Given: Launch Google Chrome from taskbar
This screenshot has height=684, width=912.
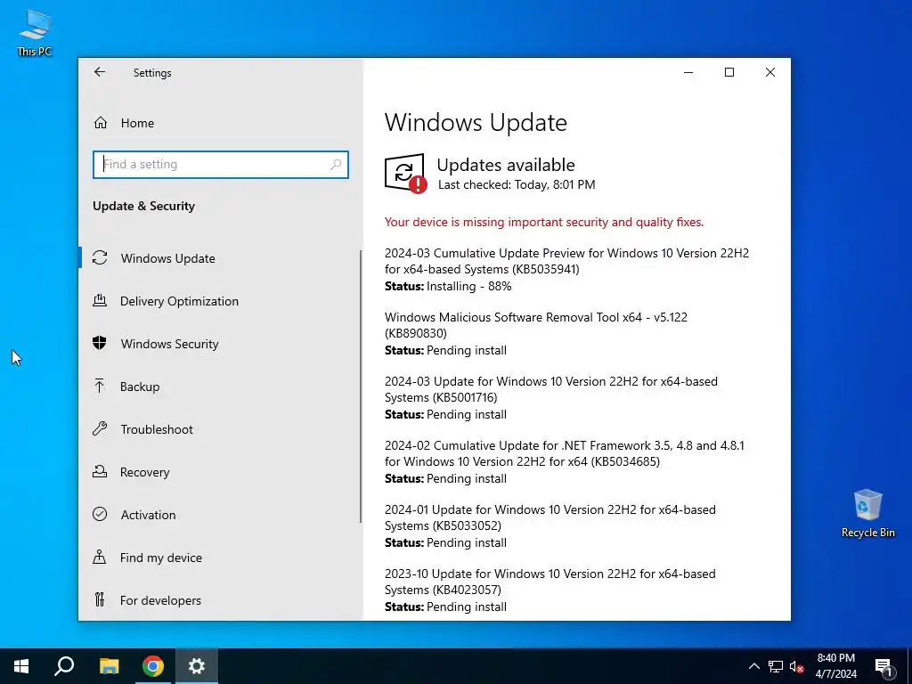Looking at the screenshot, I should (x=152, y=666).
